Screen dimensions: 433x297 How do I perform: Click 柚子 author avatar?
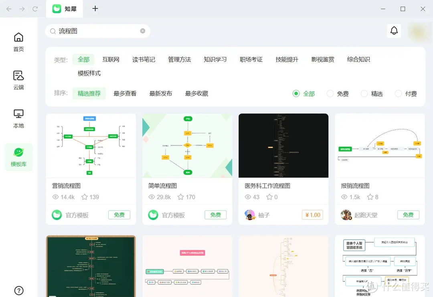point(250,215)
